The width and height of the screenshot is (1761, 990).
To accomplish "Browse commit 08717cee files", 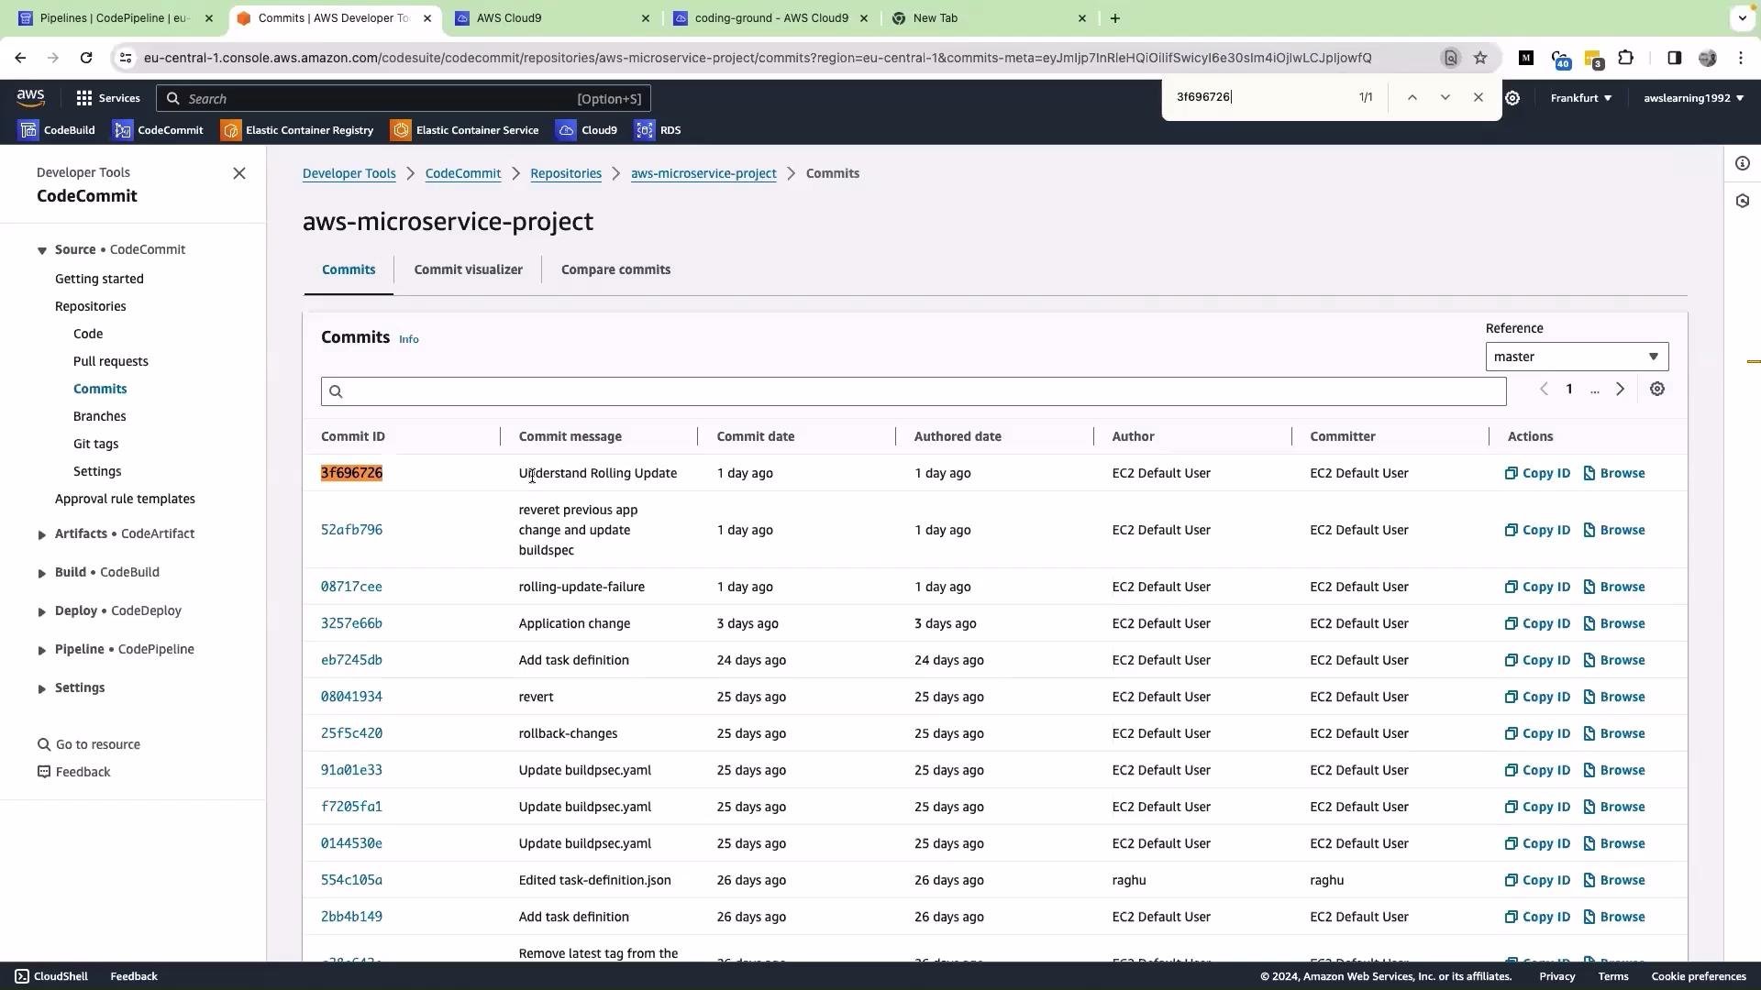I will point(1614,587).
